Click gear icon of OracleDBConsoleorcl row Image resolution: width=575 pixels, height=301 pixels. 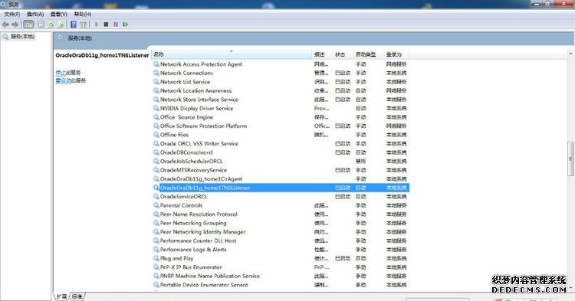156,152
